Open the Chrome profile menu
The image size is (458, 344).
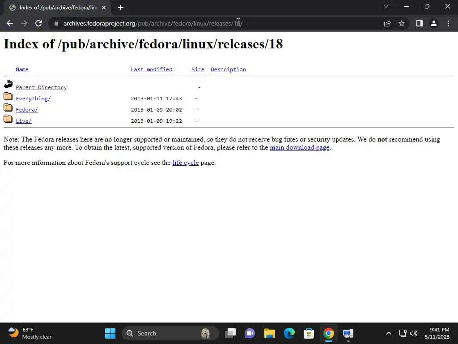[x=434, y=23]
